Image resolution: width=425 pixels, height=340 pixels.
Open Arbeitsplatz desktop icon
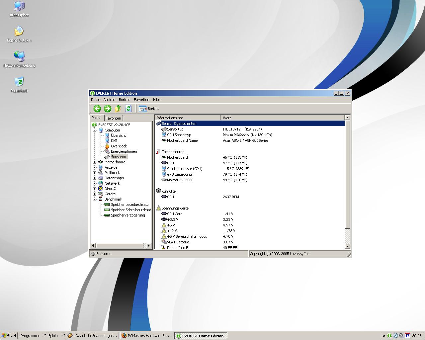[x=19, y=6]
